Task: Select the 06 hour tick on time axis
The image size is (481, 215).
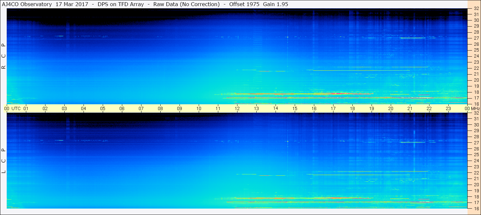Action: [x=122, y=108]
